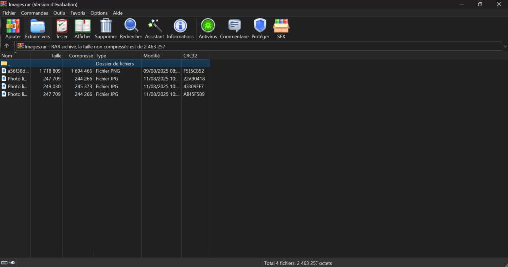The width and height of the screenshot is (508, 267).
Task: Sort by CRC32 column header
Action: click(195, 56)
